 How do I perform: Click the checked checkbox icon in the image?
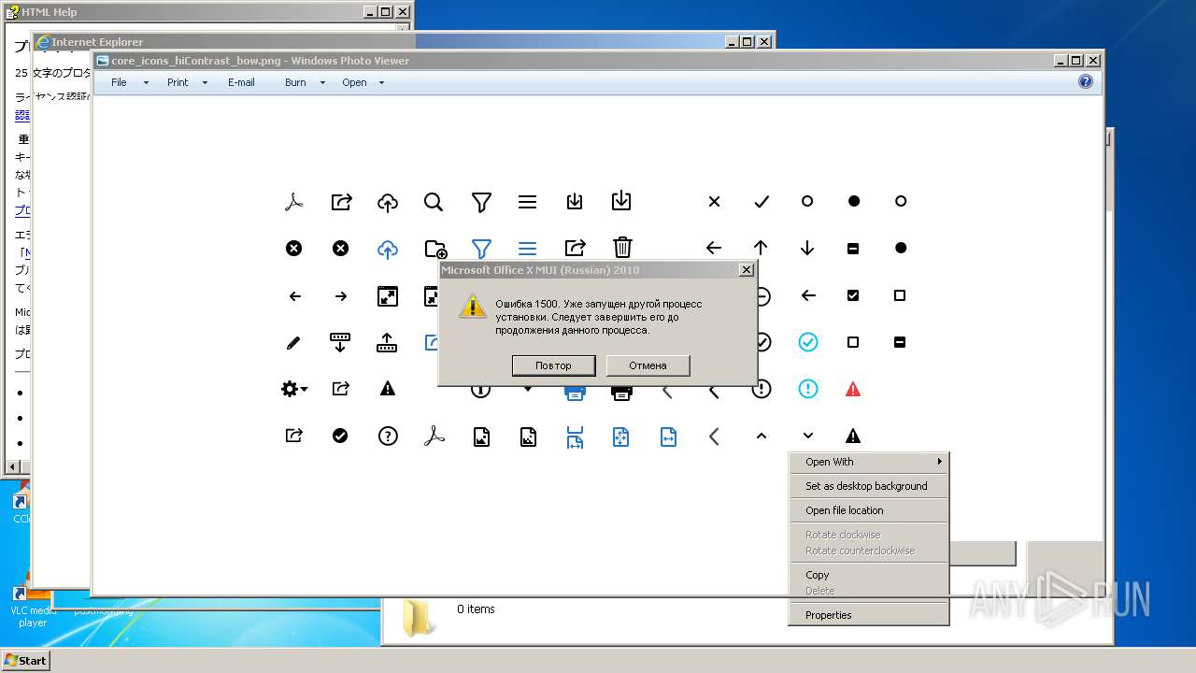[853, 295]
